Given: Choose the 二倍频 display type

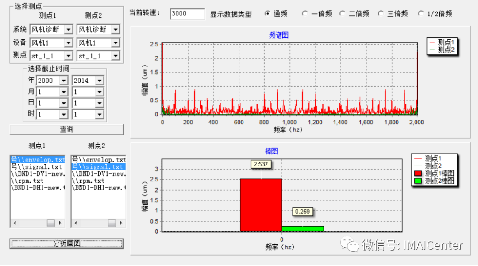Looking at the screenshot, I should [342, 14].
